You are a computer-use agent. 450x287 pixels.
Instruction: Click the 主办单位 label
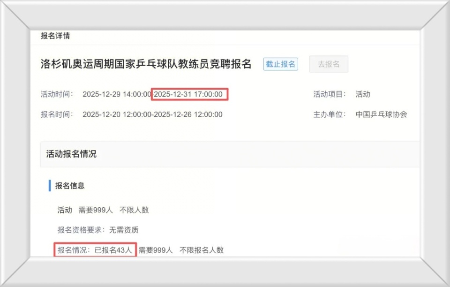point(330,114)
